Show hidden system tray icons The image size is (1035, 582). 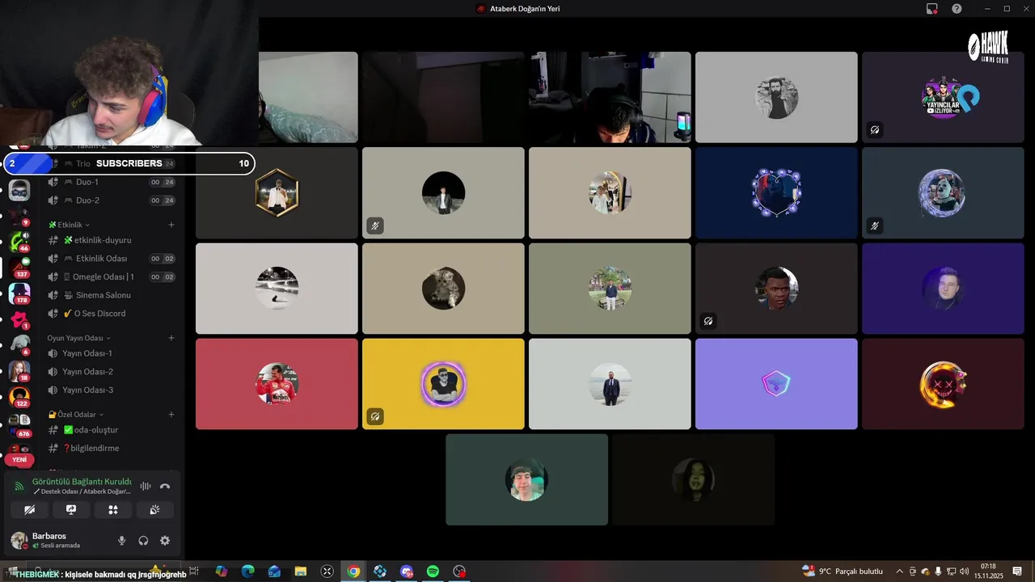(899, 571)
